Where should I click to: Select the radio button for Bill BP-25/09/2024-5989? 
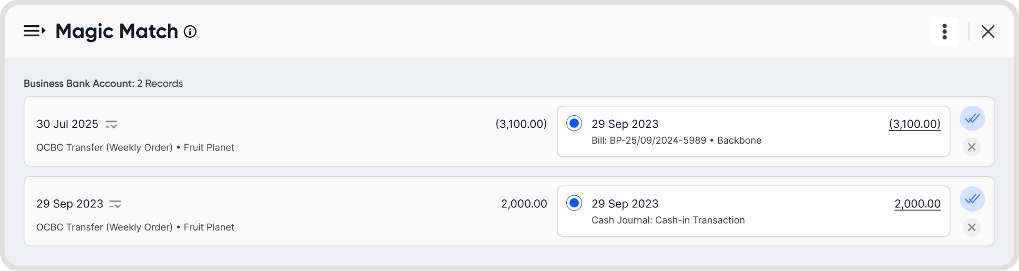(574, 123)
